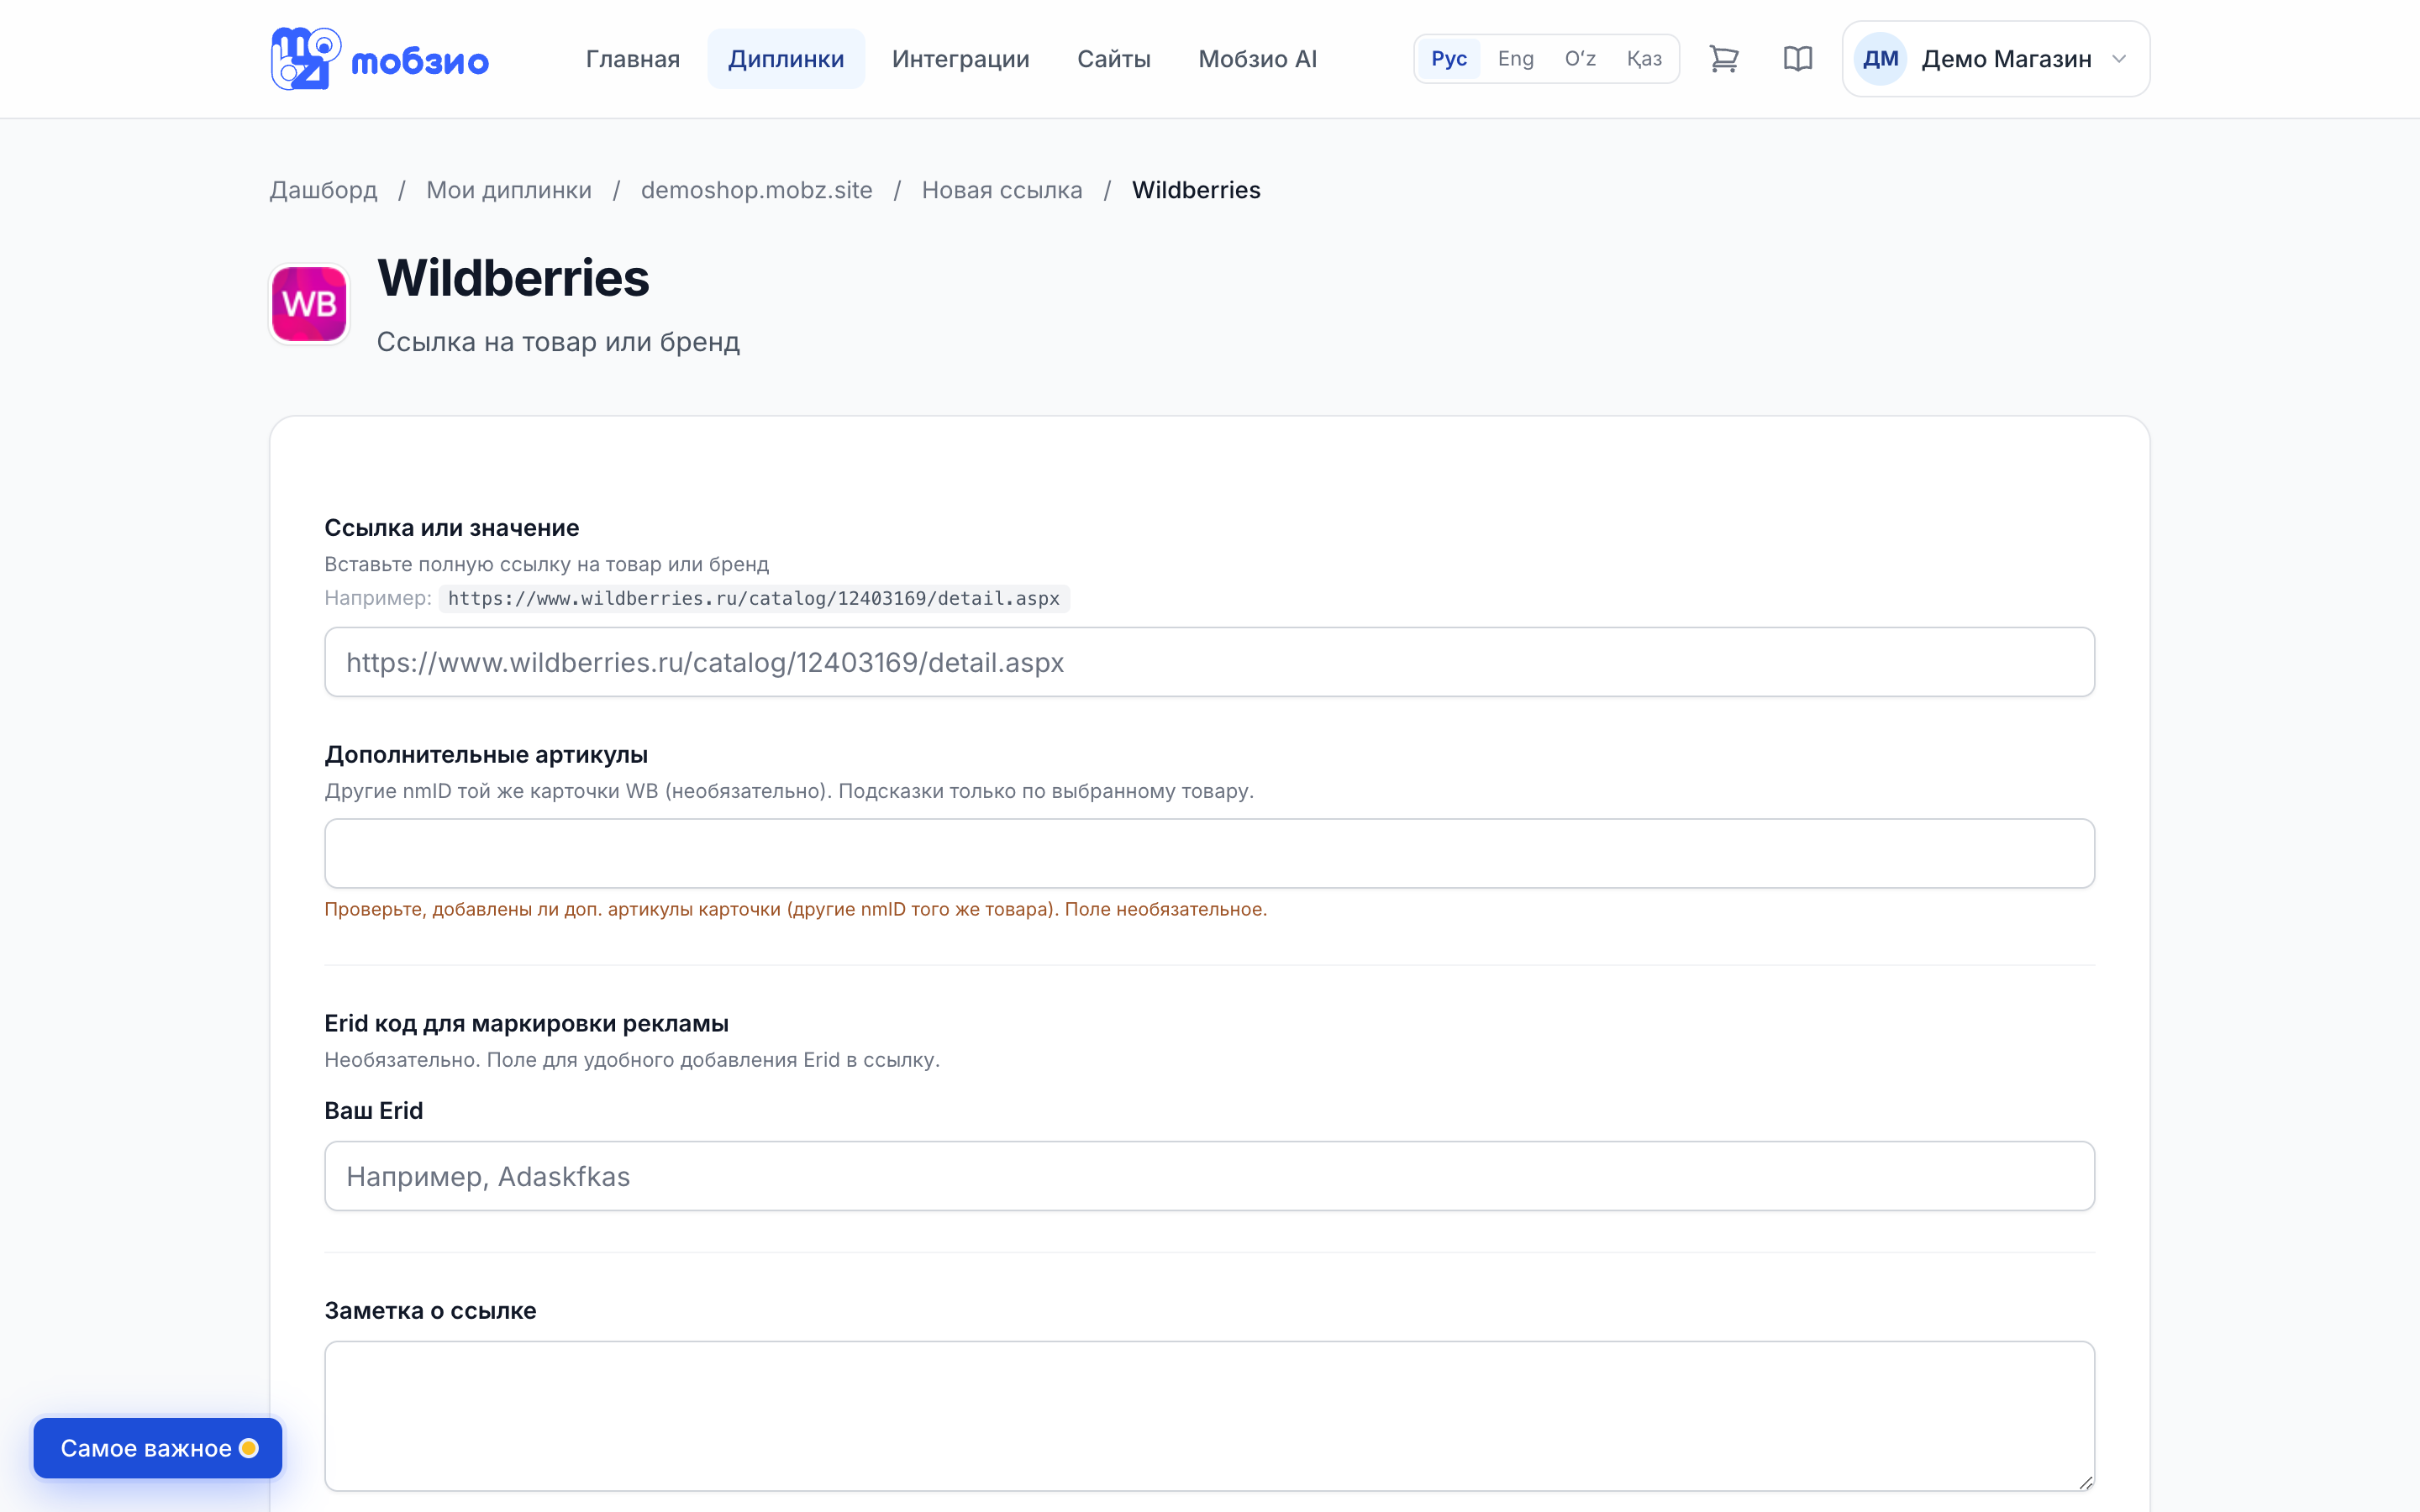
Task: Switch language to O'z
Action: pos(1580,59)
